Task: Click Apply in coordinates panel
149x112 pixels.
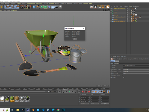Action: point(105,104)
